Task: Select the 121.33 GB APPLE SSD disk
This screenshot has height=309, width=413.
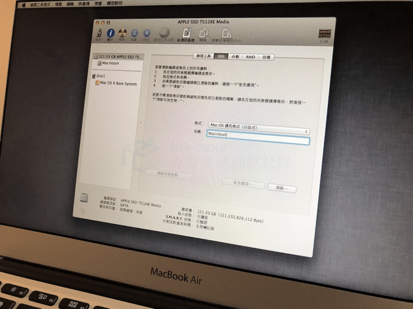Action: coord(118,57)
